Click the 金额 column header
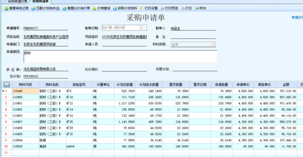303x157 pixels. pos(286,84)
